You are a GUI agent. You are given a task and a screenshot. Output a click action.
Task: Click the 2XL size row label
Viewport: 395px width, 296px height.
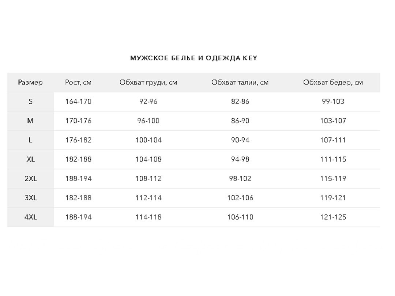(x=30, y=178)
